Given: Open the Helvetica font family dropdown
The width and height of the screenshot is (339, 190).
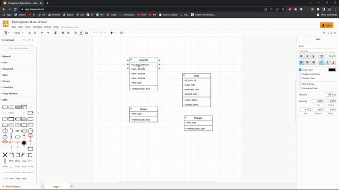Looking at the screenshot, I should (317, 51).
